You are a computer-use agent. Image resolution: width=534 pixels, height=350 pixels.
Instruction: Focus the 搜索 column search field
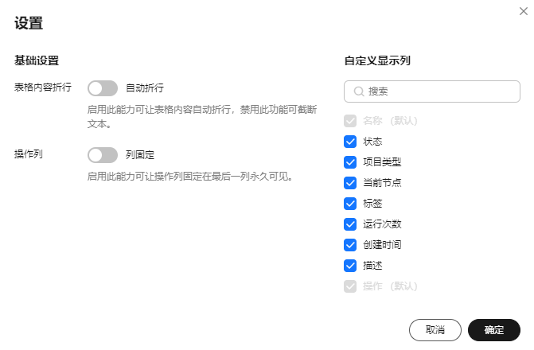(x=432, y=91)
